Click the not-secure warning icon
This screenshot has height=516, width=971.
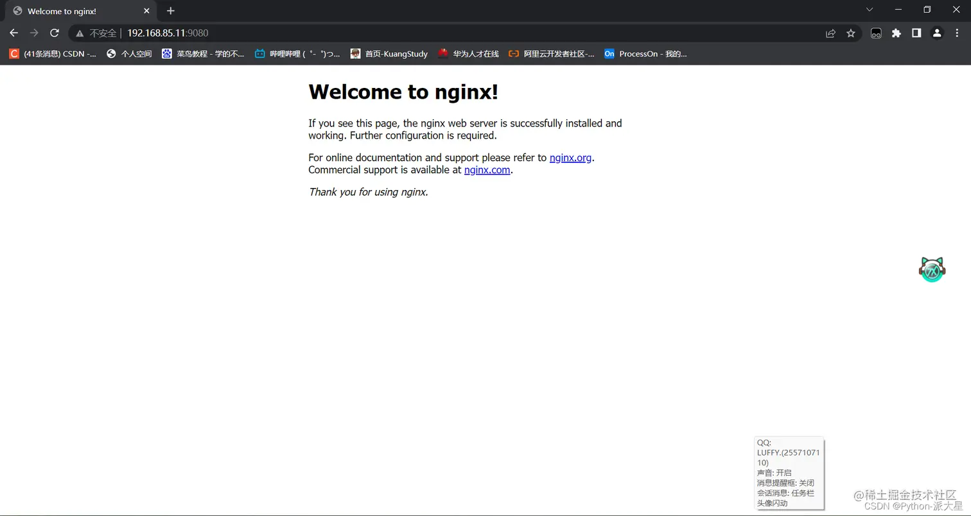tap(80, 33)
